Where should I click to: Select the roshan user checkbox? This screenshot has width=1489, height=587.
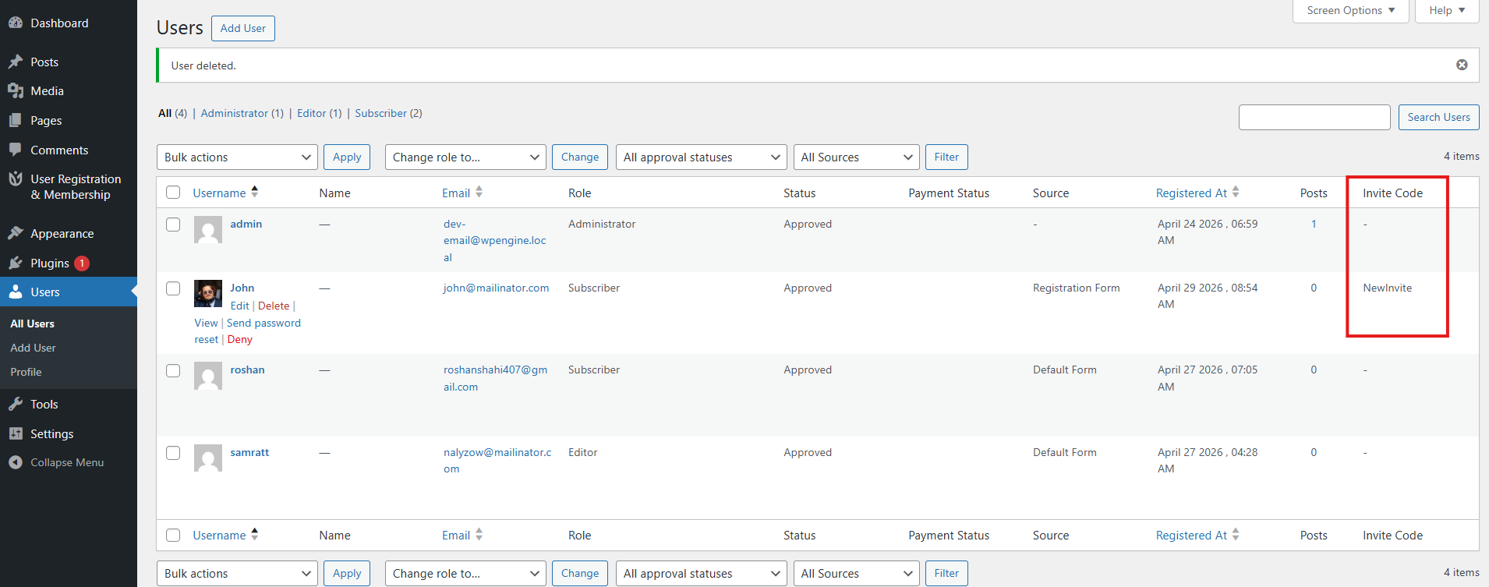[x=173, y=370]
